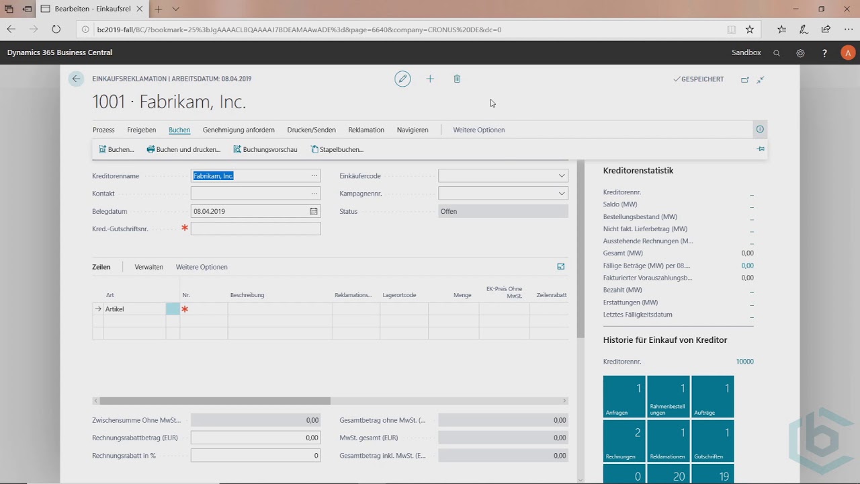Click Buchen und drucken button
The height and width of the screenshot is (484, 860).
pyautogui.click(x=183, y=149)
